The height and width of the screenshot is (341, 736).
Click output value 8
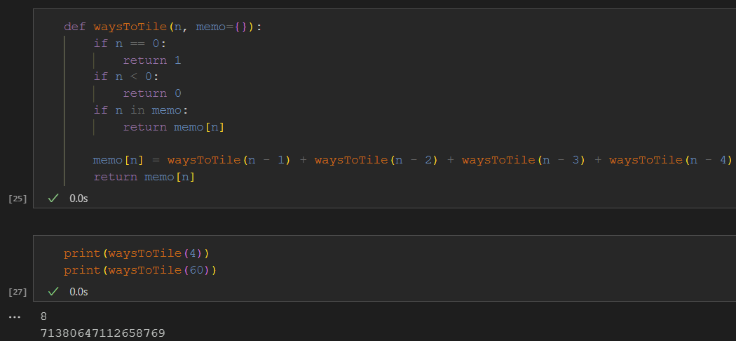click(43, 316)
